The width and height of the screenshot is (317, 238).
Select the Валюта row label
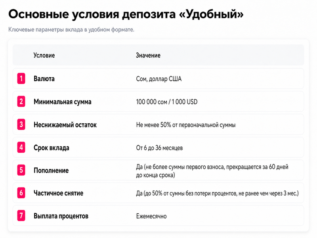(x=44, y=79)
